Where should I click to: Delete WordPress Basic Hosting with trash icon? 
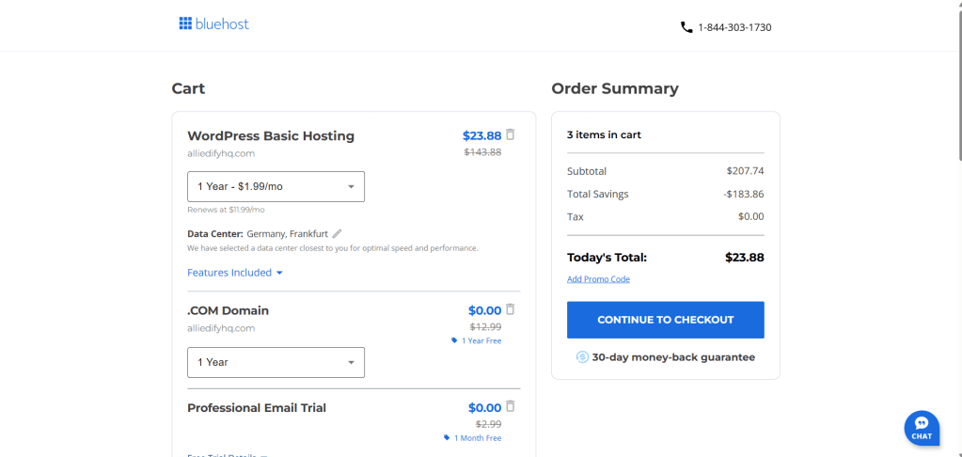(511, 134)
